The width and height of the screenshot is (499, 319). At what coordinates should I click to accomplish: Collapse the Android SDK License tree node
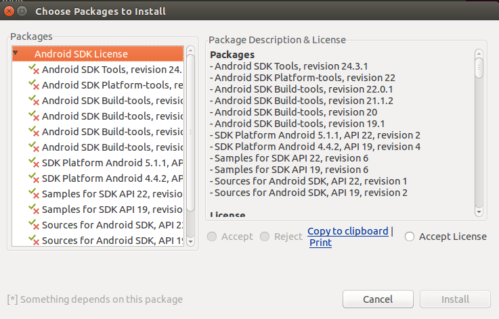(x=16, y=53)
